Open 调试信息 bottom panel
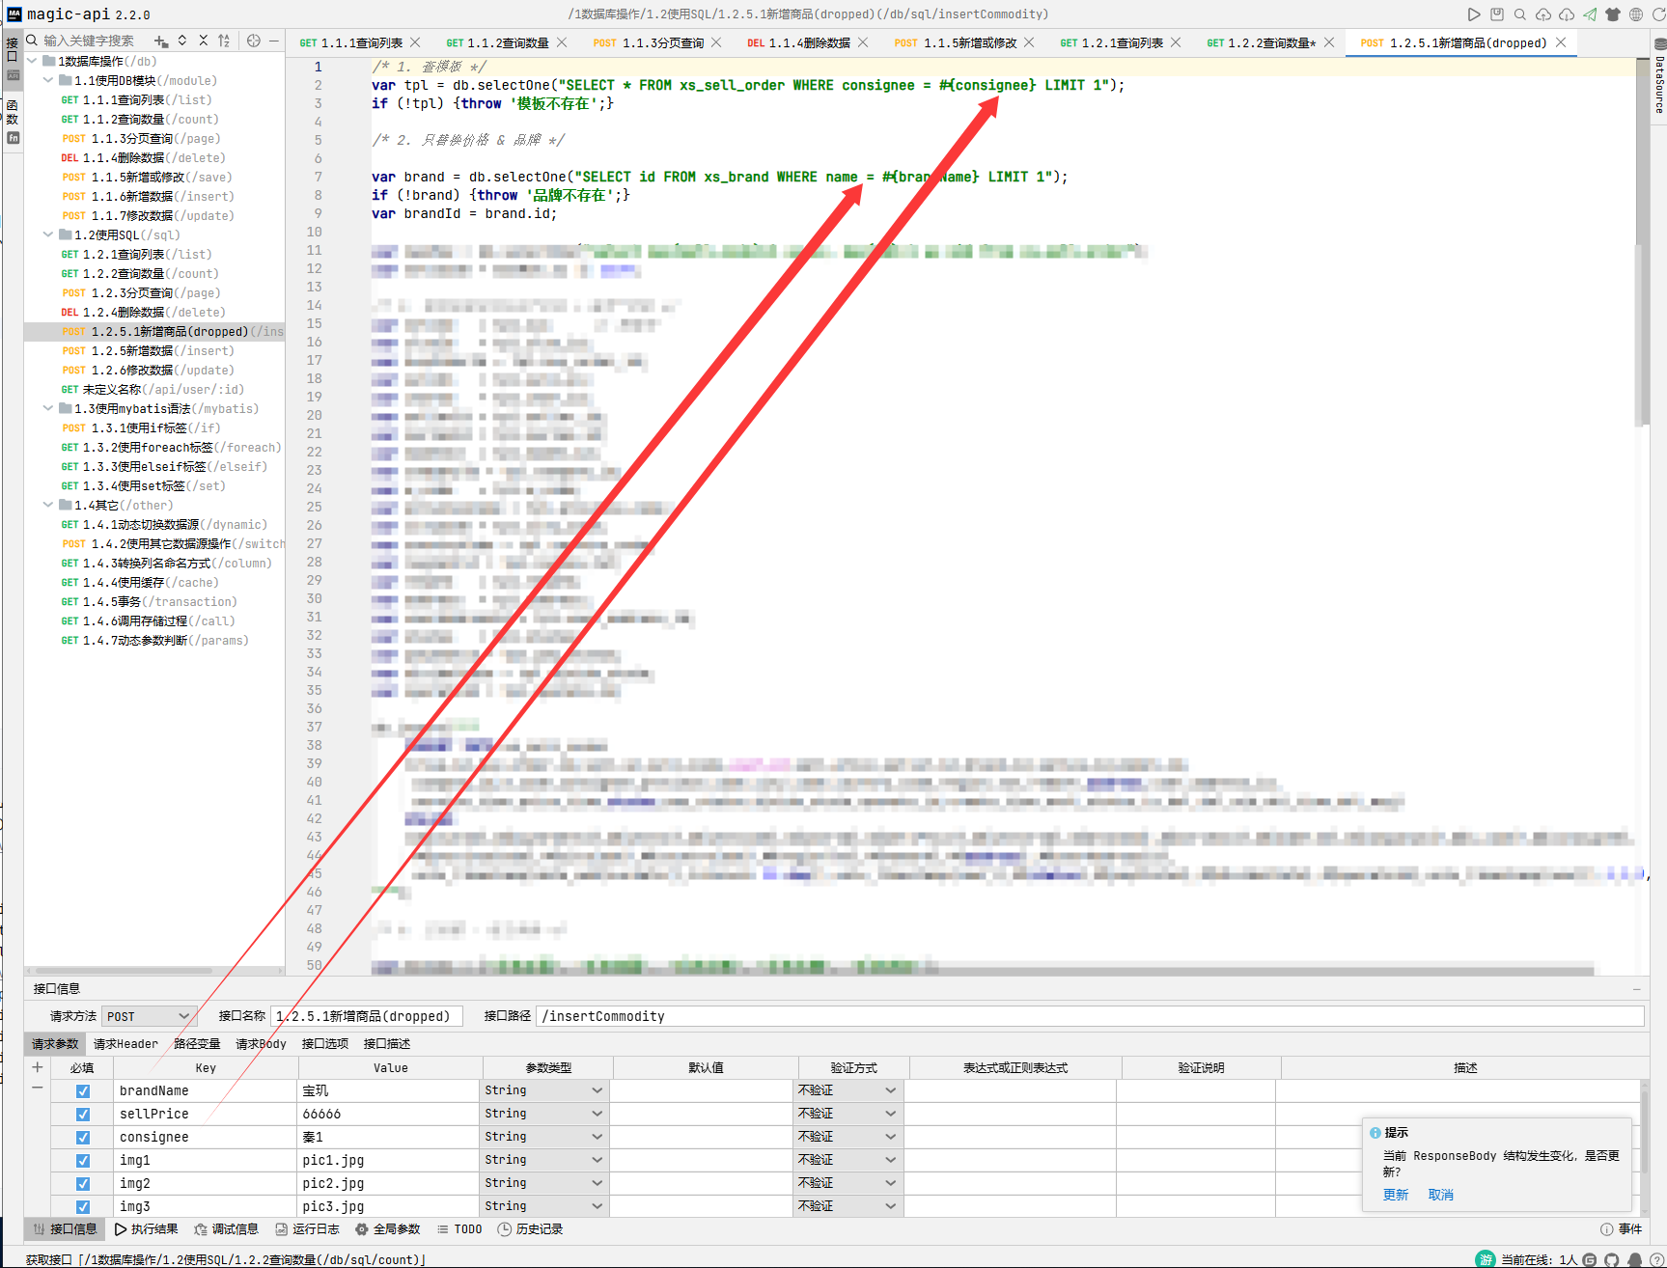The image size is (1667, 1268). (x=227, y=1229)
